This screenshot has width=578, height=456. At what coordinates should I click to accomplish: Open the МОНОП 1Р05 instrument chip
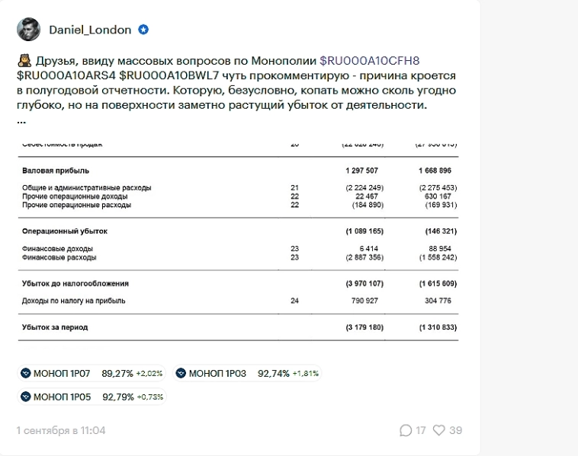[92, 397]
